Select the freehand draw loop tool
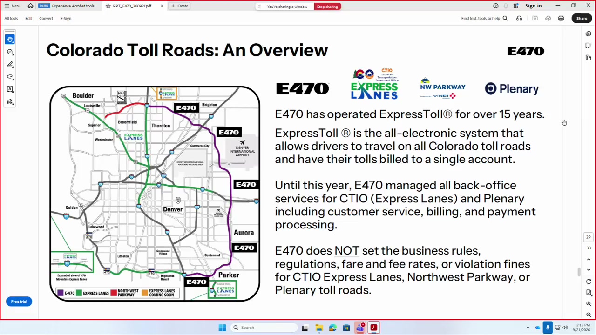Image resolution: width=596 pixels, height=335 pixels. 10,77
